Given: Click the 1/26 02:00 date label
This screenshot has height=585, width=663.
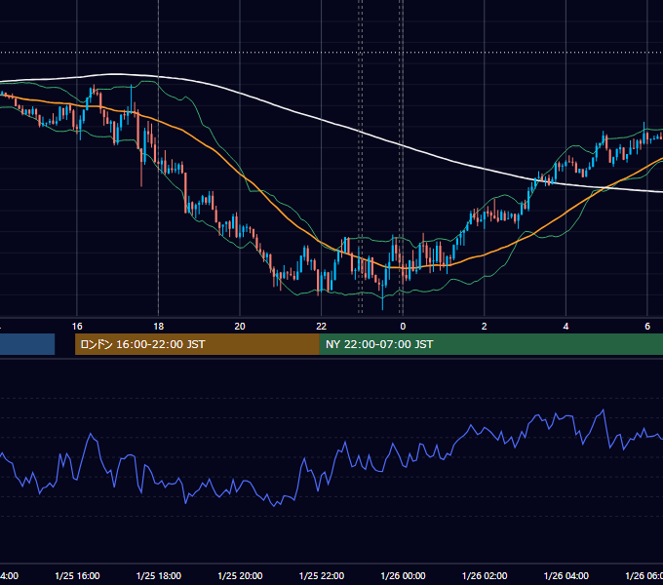Looking at the screenshot, I should (x=485, y=576).
